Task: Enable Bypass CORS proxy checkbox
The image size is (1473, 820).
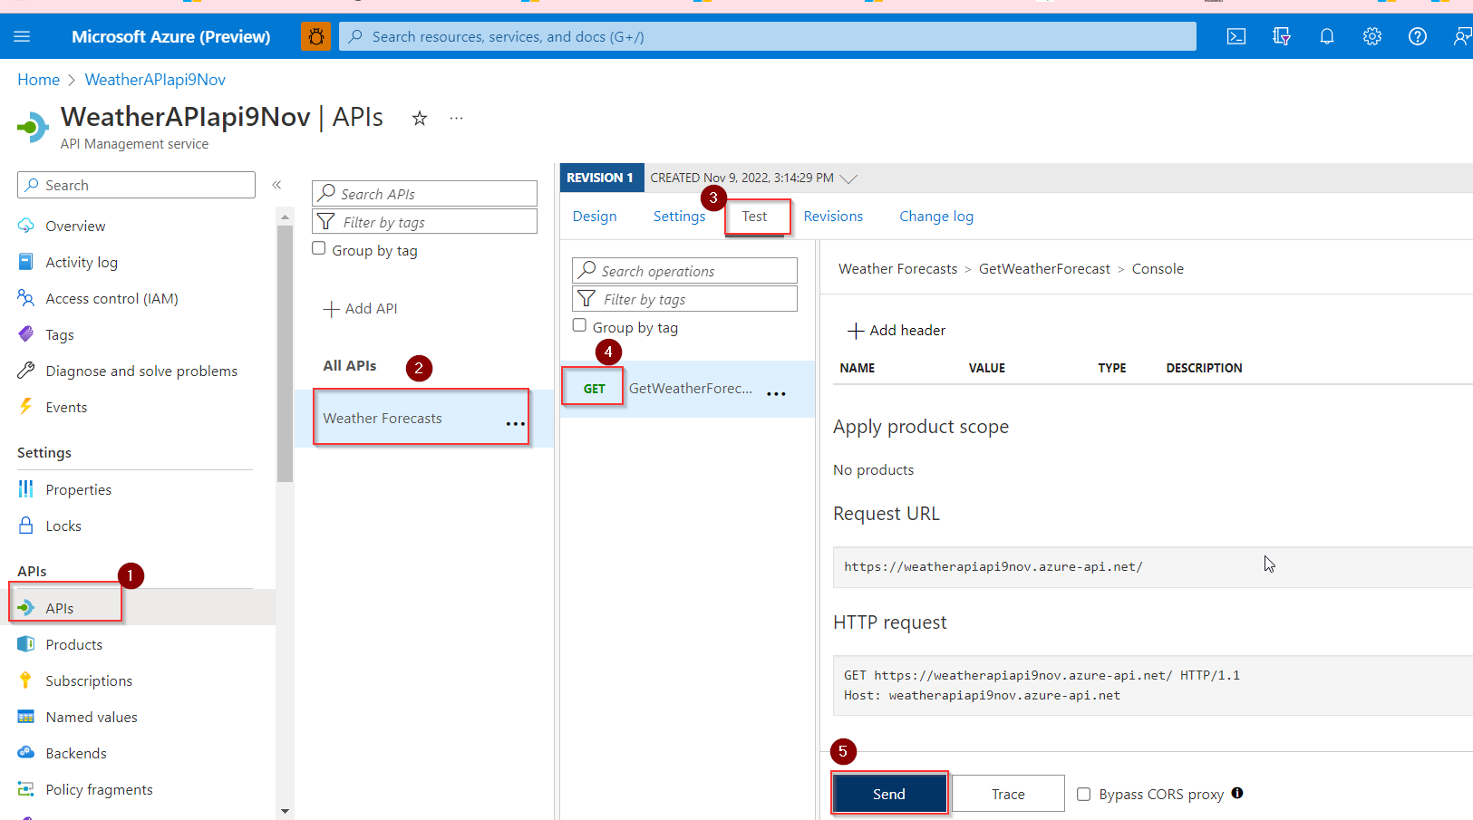Action: click(1083, 795)
